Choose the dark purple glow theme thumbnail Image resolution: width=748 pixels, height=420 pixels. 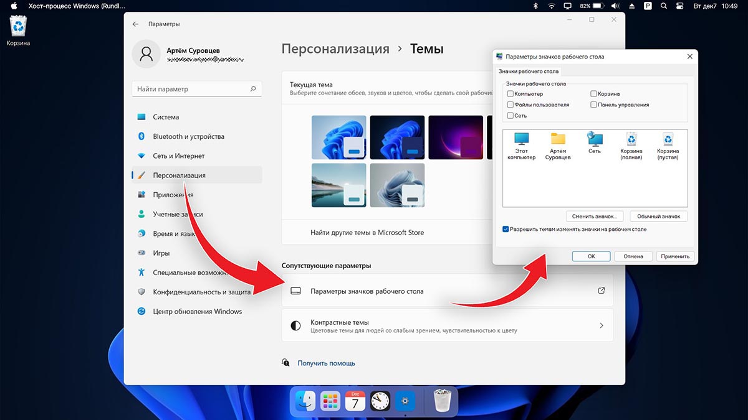pos(456,136)
